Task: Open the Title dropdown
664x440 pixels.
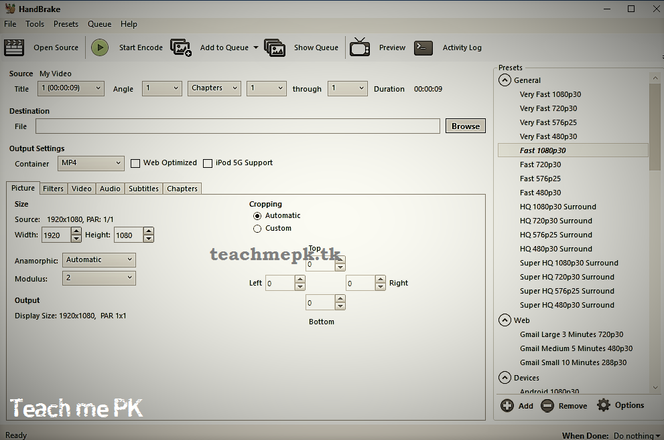Action: (71, 88)
